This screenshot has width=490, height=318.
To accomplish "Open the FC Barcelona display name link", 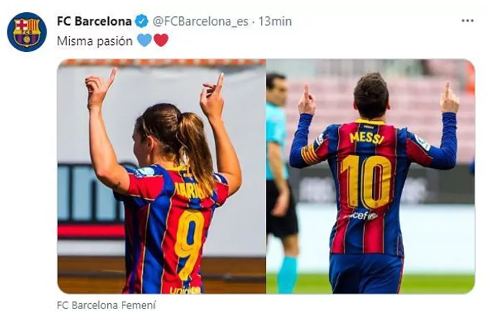I will pos(94,22).
